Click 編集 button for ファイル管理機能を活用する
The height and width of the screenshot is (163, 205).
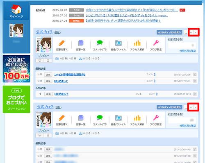(48, 75)
